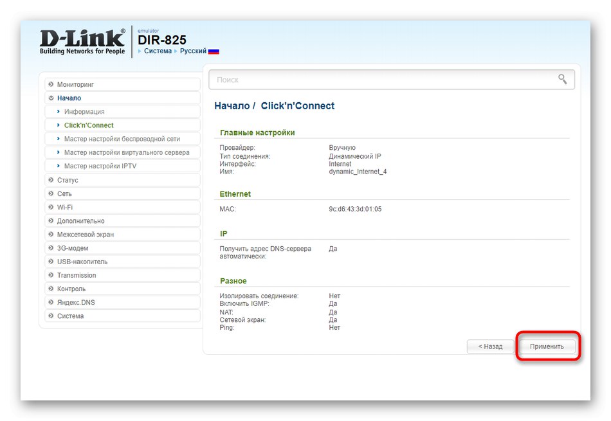
Task: Click the Начало breadcrumb in page title
Action: pos(232,106)
